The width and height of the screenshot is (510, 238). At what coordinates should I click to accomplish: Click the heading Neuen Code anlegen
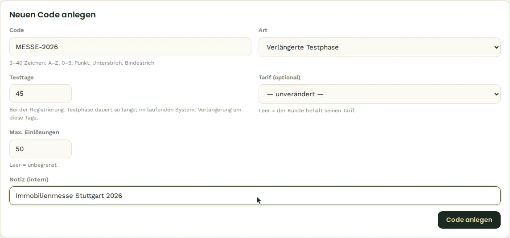52,15
